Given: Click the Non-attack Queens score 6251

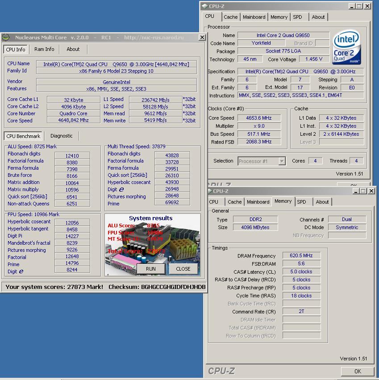Looking at the screenshot, I should [x=72, y=204].
